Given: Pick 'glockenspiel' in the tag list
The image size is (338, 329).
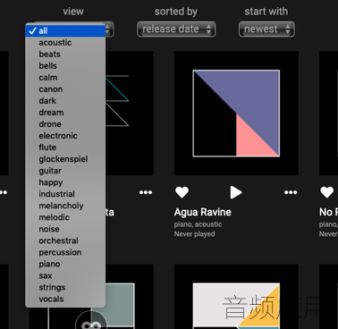Looking at the screenshot, I should coord(65,159).
